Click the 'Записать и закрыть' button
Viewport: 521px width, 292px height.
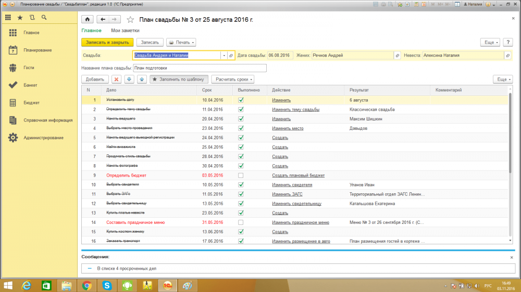coord(107,42)
